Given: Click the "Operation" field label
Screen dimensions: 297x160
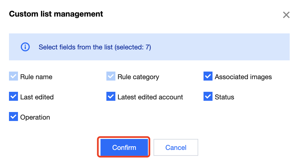Looking at the screenshot, I should (x=35, y=117).
